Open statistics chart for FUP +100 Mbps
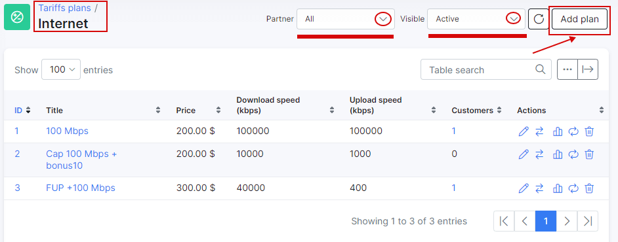Screen dimensions: 618x242 point(557,188)
